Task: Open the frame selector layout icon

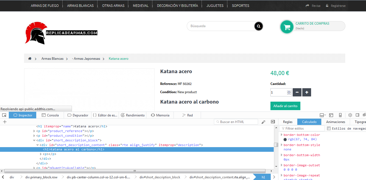Action: [x=323, y=115]
